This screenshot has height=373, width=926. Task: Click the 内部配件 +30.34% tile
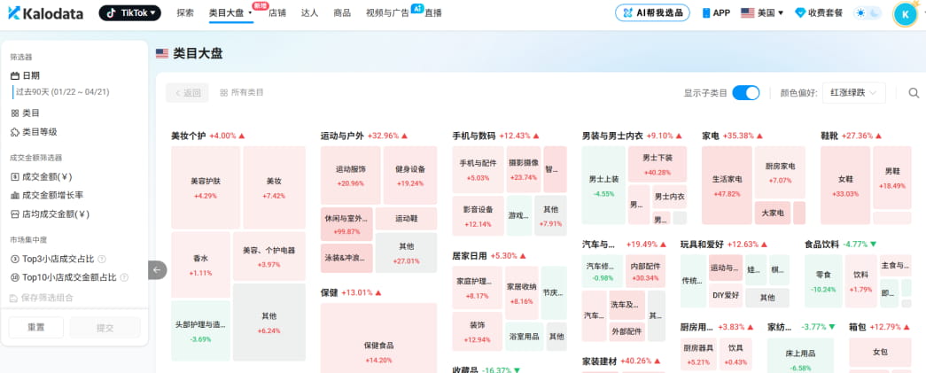coord(645,271)
